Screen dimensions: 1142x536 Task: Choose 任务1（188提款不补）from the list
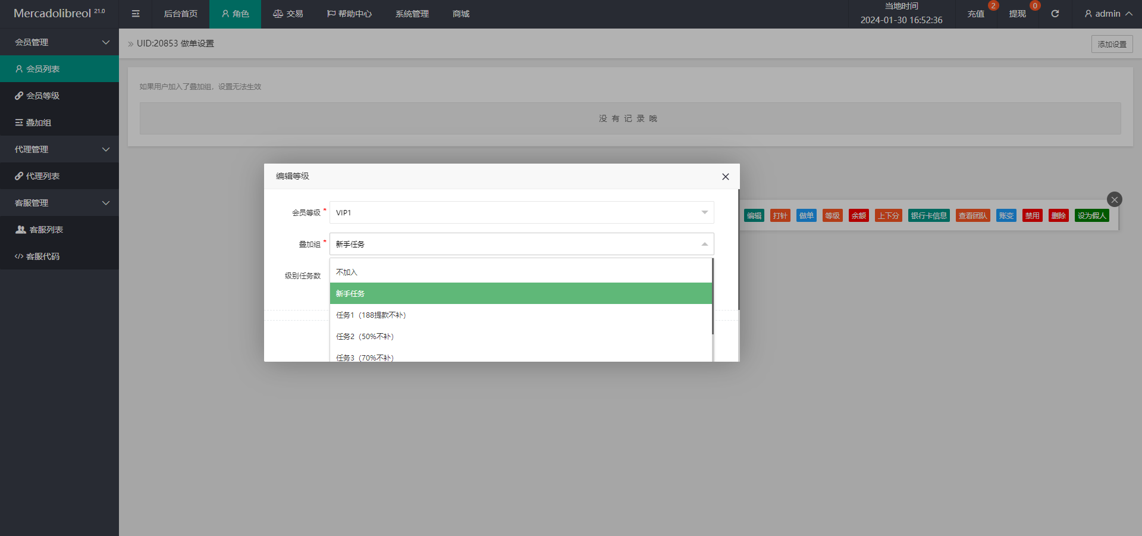(x=521, y=315)
